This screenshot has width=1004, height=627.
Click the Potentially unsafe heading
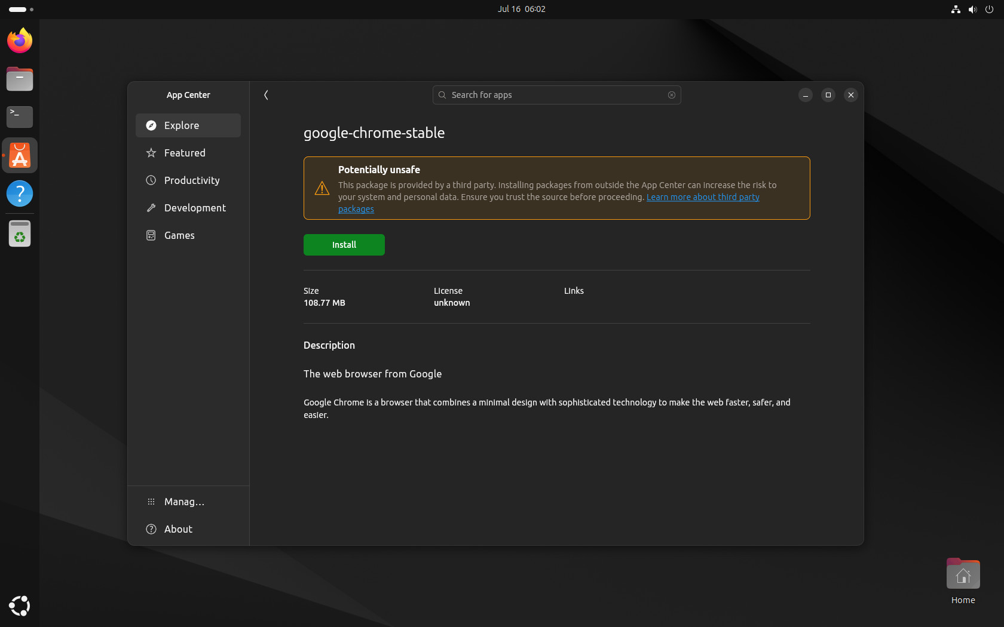(x=379, y=170)
